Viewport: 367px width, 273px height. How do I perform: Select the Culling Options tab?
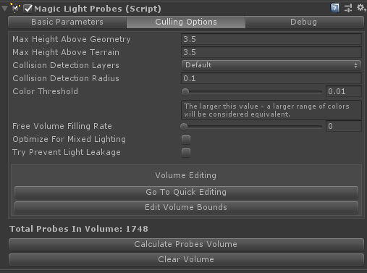click(186, 22)
